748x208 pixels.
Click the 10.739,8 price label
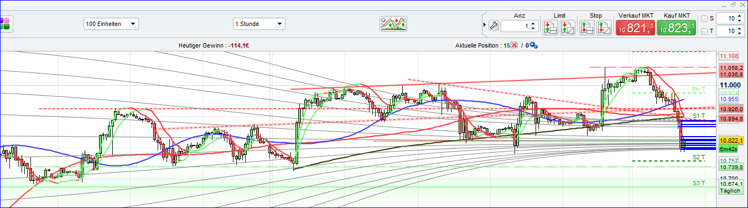pyautogui.click(x=731, y=167)
